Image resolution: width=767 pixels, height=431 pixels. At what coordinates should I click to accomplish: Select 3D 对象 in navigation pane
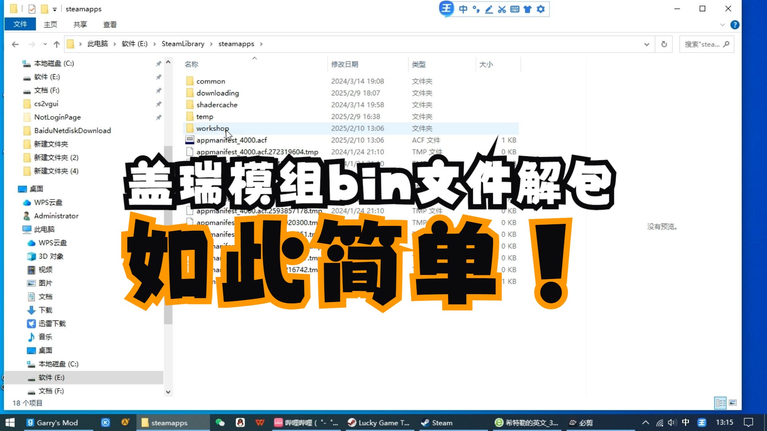tap(51, 256)
